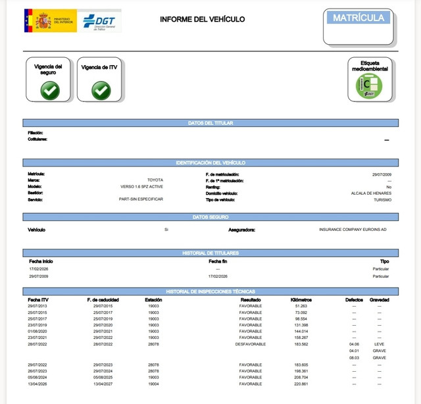Select the defect code 08.03

(354, 358)
